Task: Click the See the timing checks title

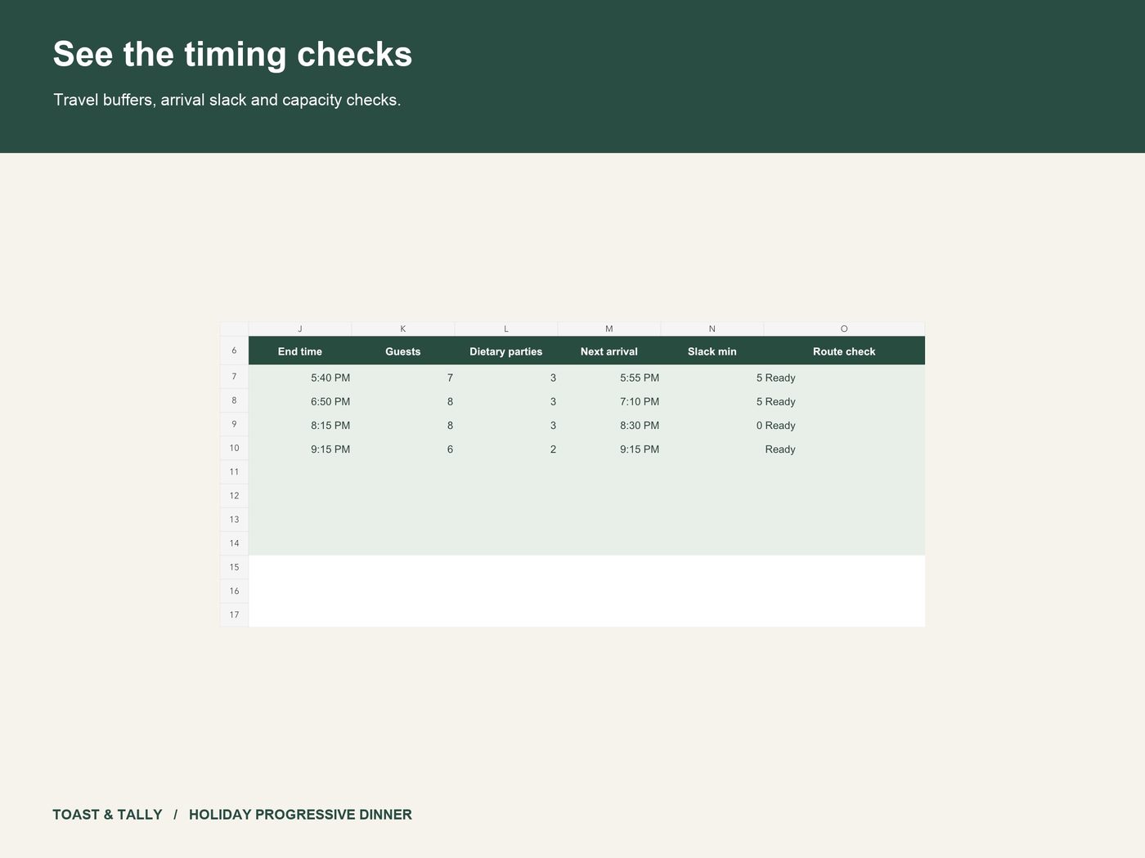Action: 232,55
